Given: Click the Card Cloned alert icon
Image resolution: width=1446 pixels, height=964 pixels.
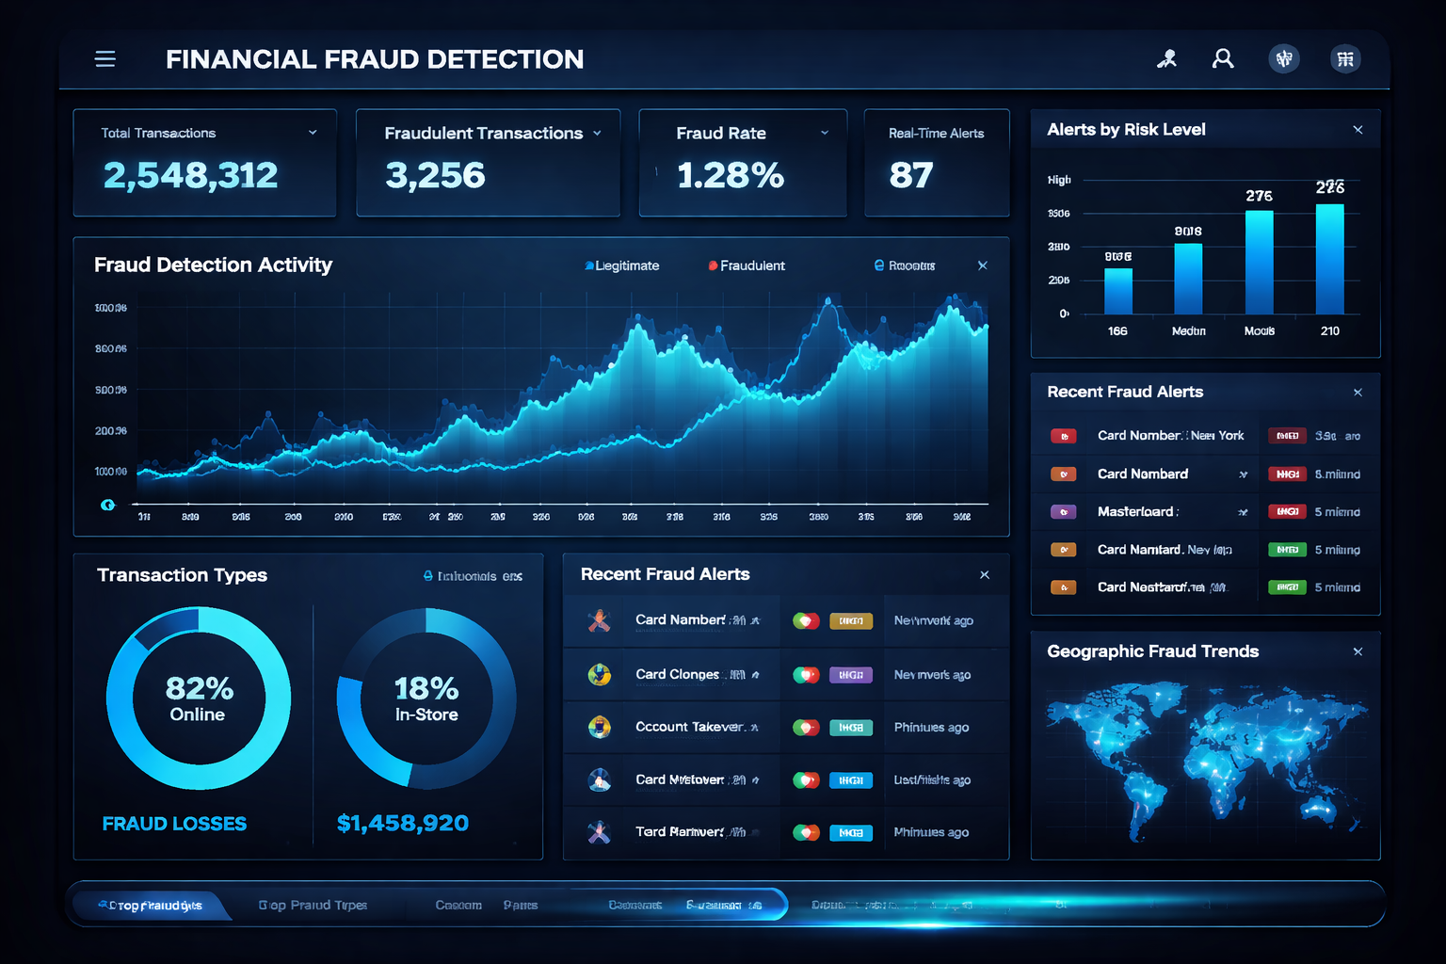Looking at the screenshot, I should click(600, 674).
